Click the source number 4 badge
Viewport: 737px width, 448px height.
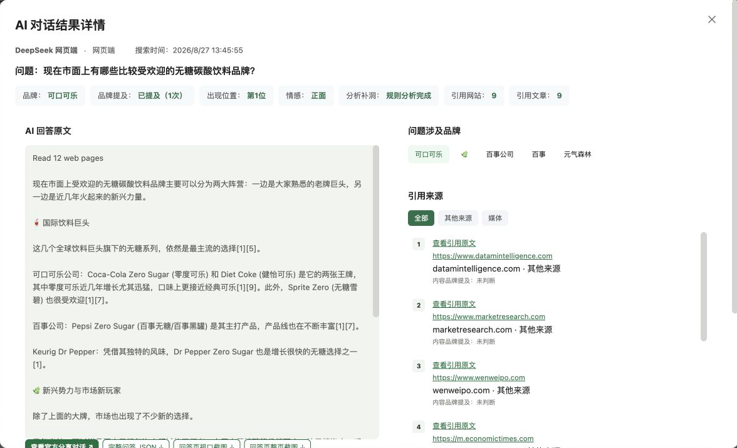tap(419, 427)
